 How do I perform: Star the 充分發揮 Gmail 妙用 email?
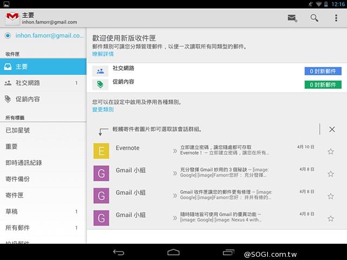pos(331,174)
